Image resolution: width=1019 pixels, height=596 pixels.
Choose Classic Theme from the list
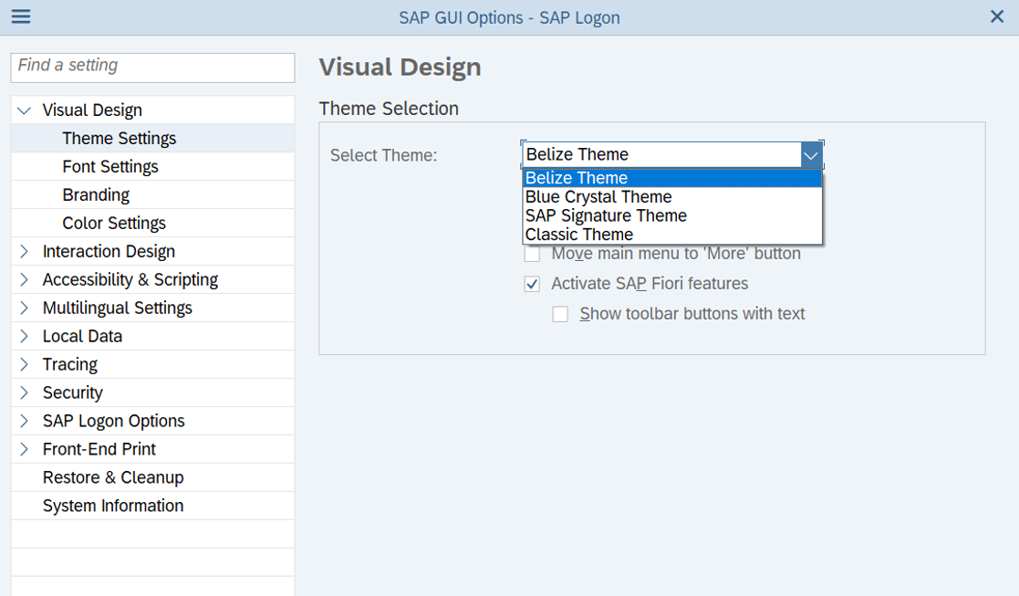672,235
